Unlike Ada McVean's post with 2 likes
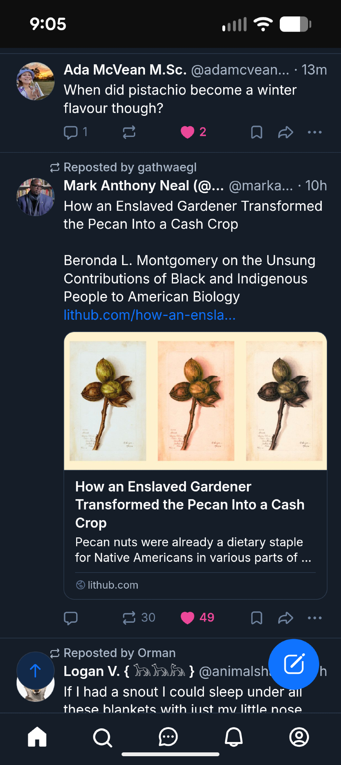341x765 pixels. point(188,132)
